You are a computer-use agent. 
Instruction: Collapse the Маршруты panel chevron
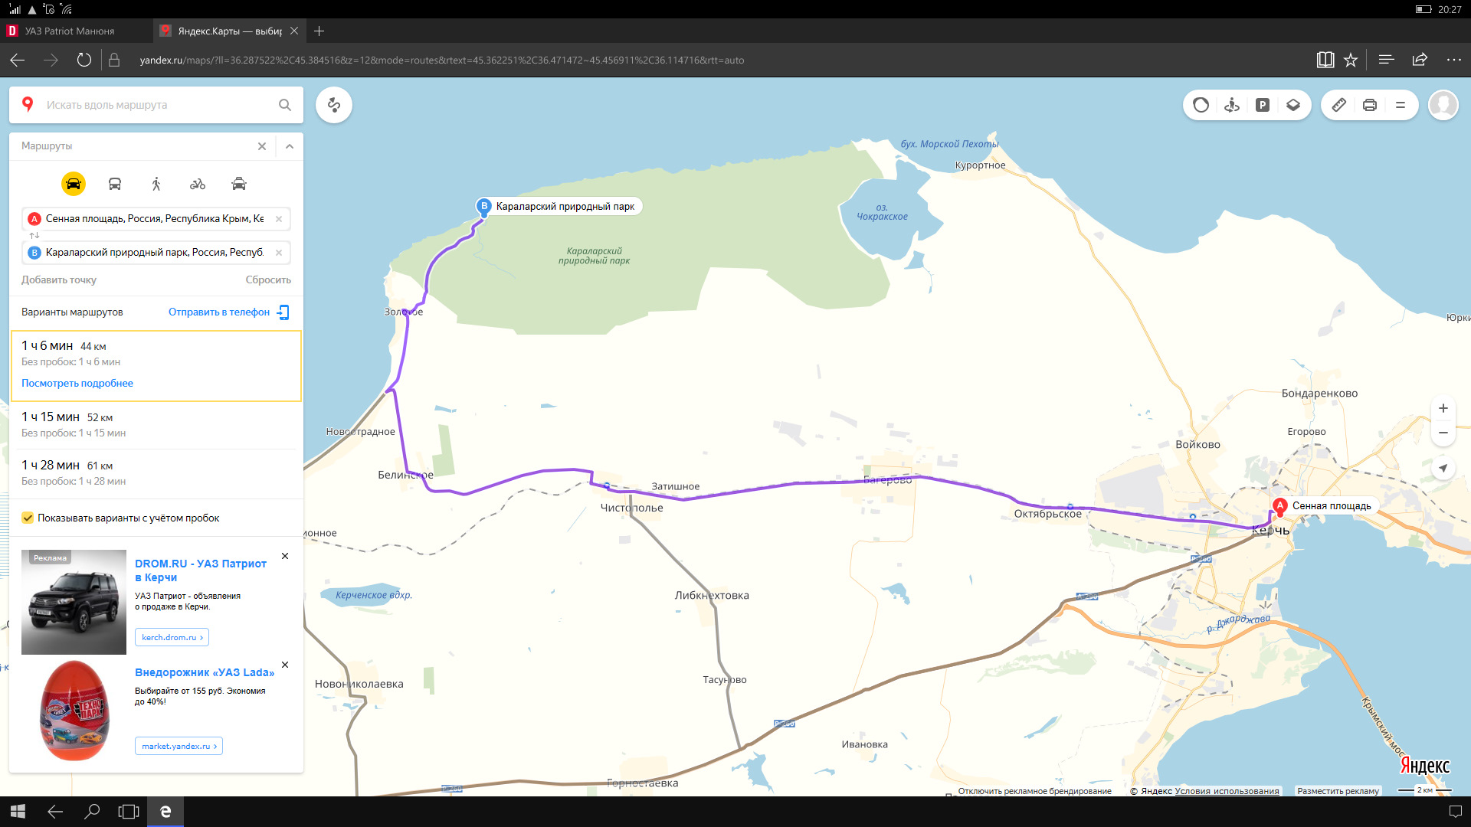[x=290, y=146]
